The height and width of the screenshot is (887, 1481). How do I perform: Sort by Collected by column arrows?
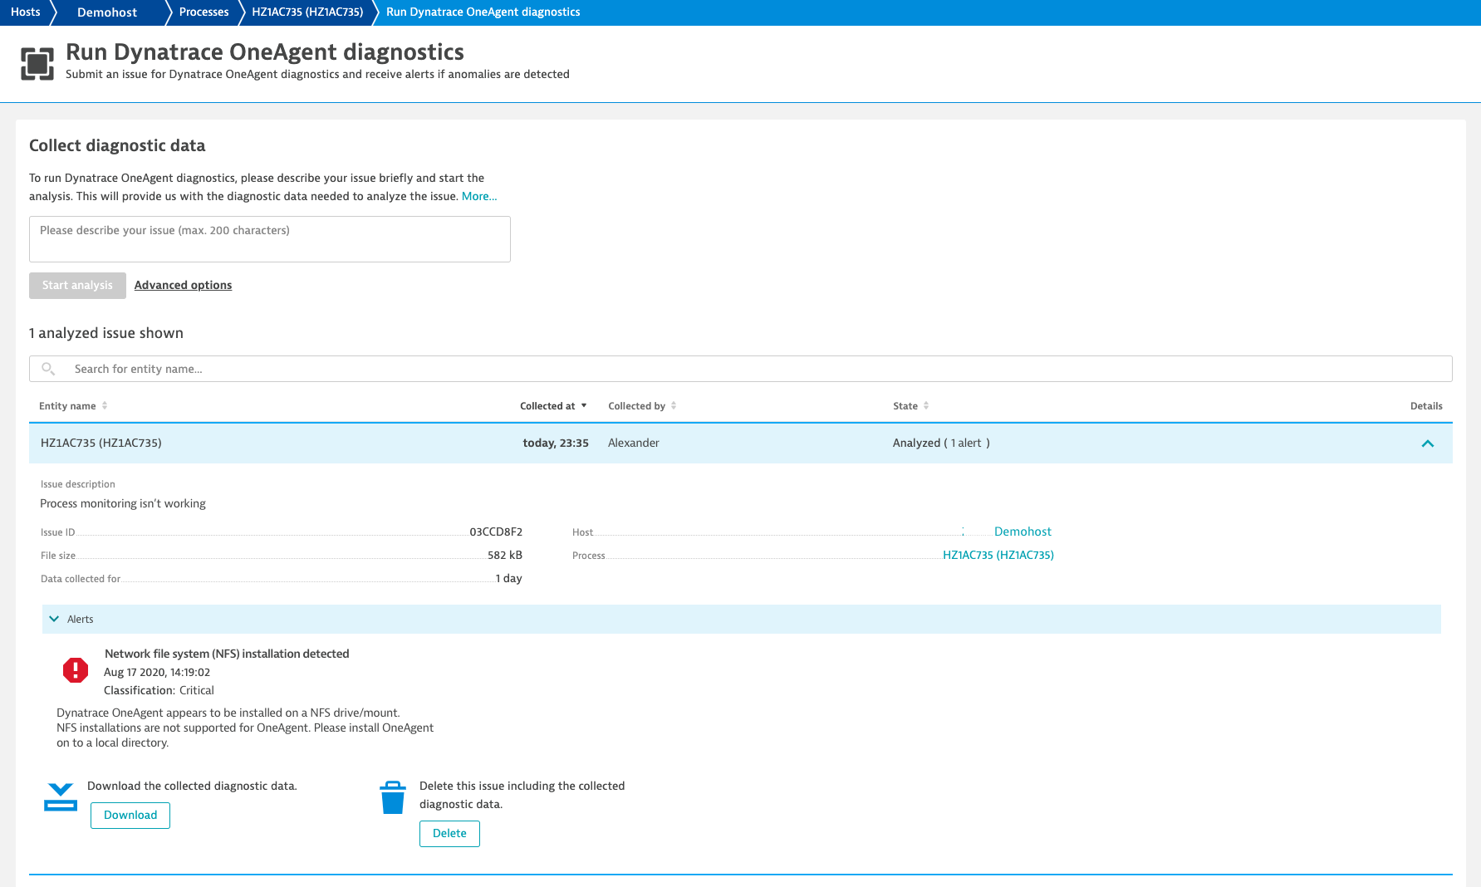coord(674,406)
